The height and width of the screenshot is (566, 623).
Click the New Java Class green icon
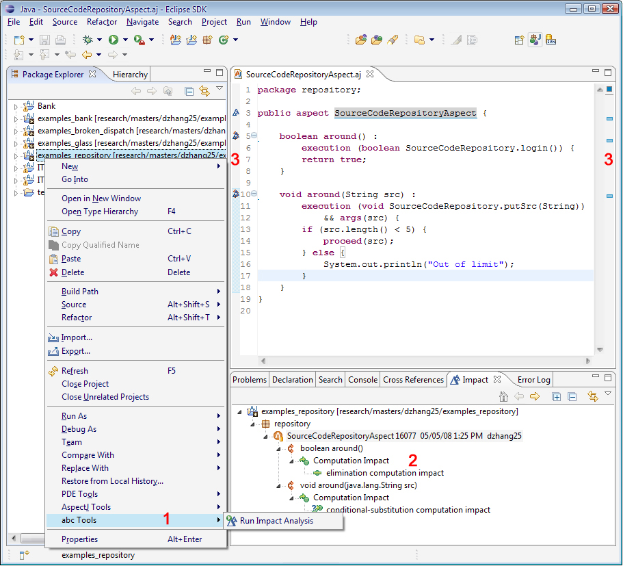pyautogui.click(x=224, y=40)
